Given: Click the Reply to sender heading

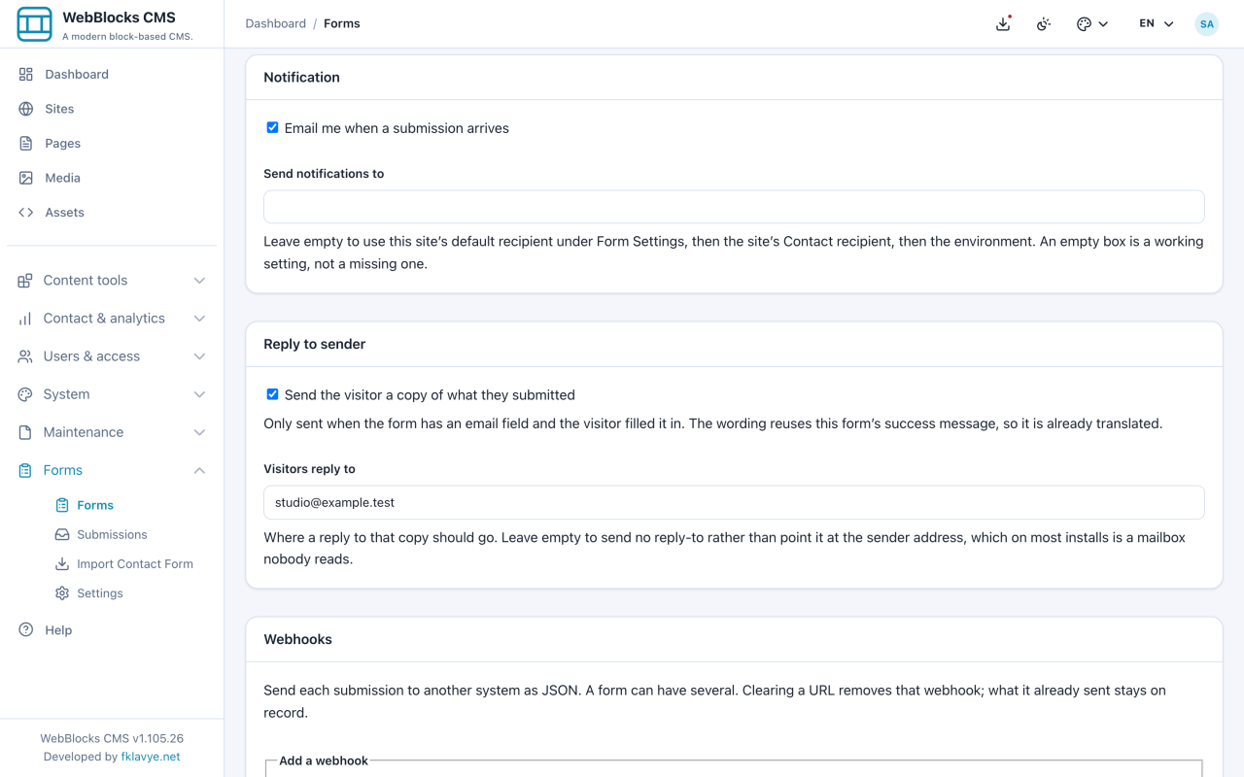Looking at the screenshot, I should pyautogui.click(x=314, y=344).
